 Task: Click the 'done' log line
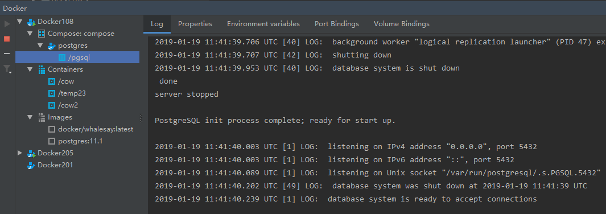coord(168,81)
